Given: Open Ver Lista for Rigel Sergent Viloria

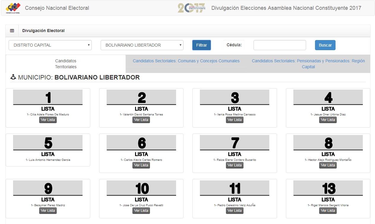Looking at the screenshot, I should 328,211.
